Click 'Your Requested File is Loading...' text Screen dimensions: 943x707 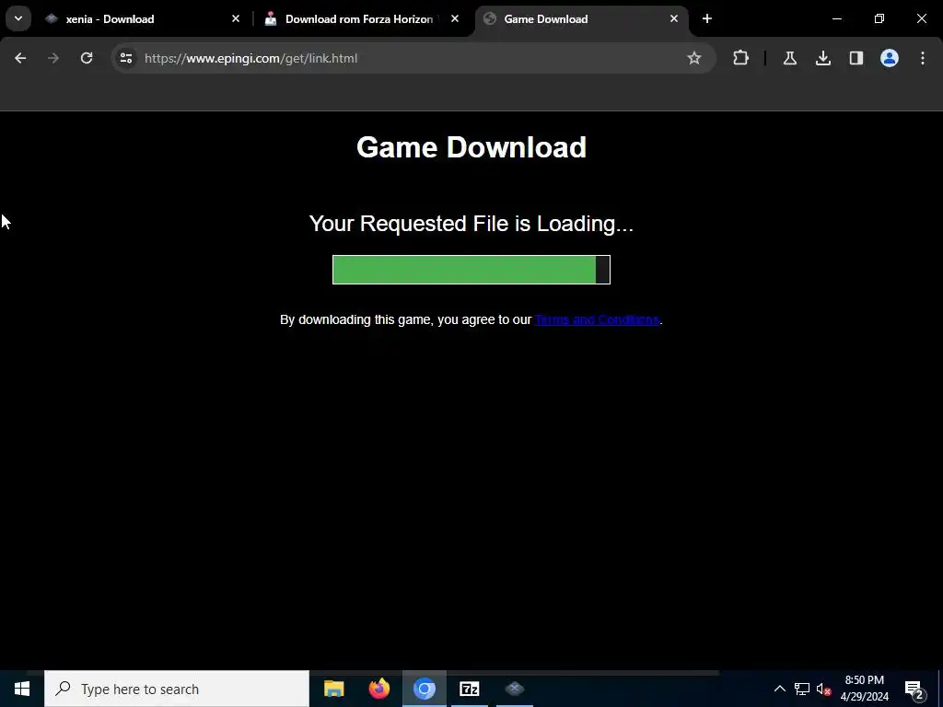[x=471, y=224]
